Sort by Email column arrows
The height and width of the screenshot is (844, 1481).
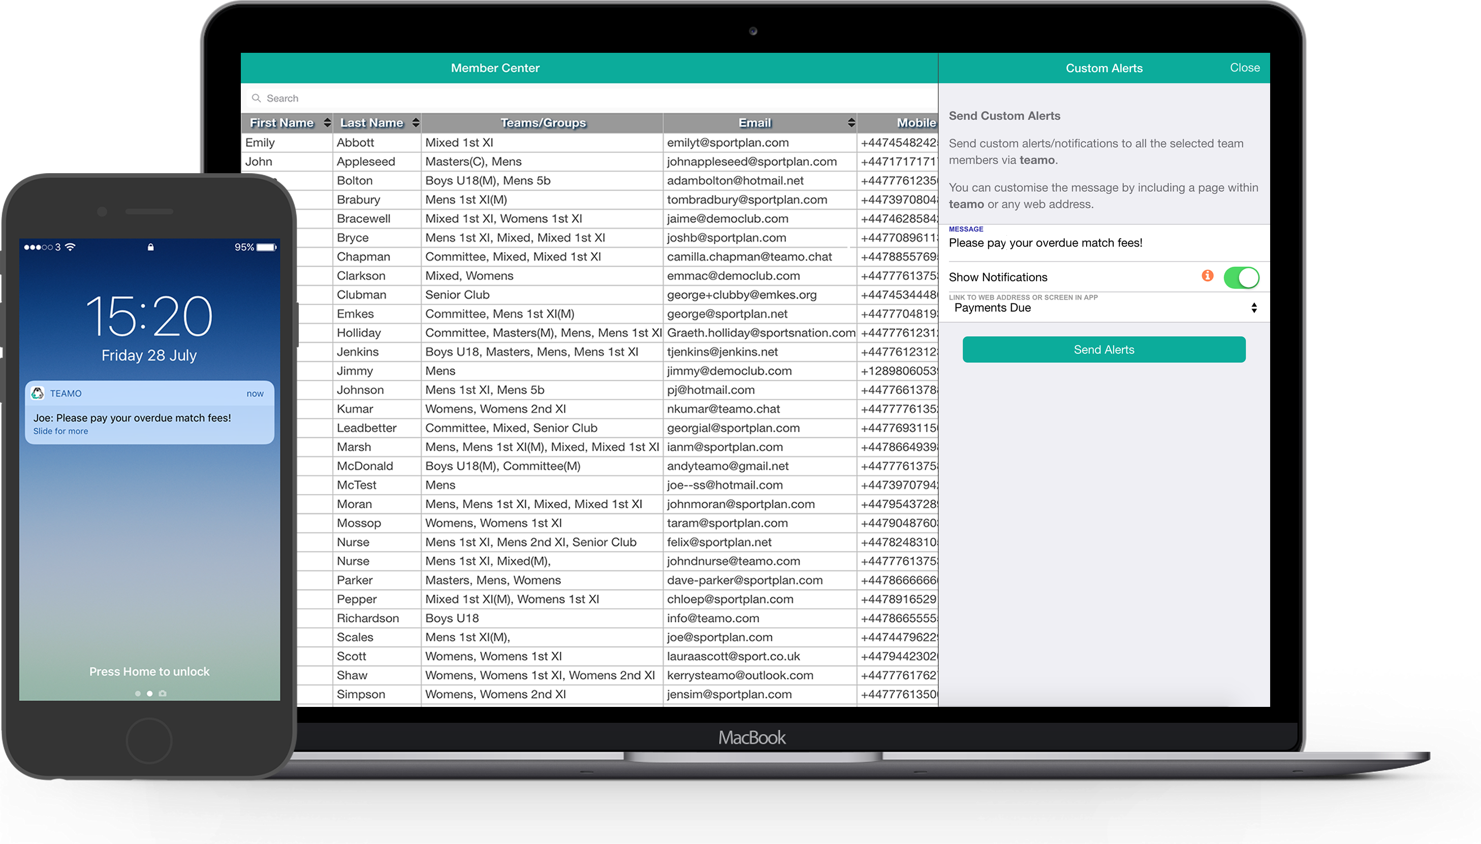pyautogui.click(x=851, y=122)
